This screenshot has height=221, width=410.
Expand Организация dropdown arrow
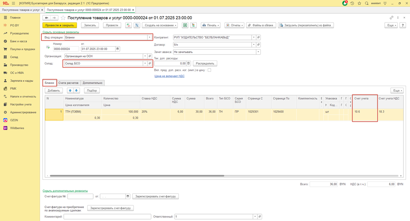click(145, 56)
